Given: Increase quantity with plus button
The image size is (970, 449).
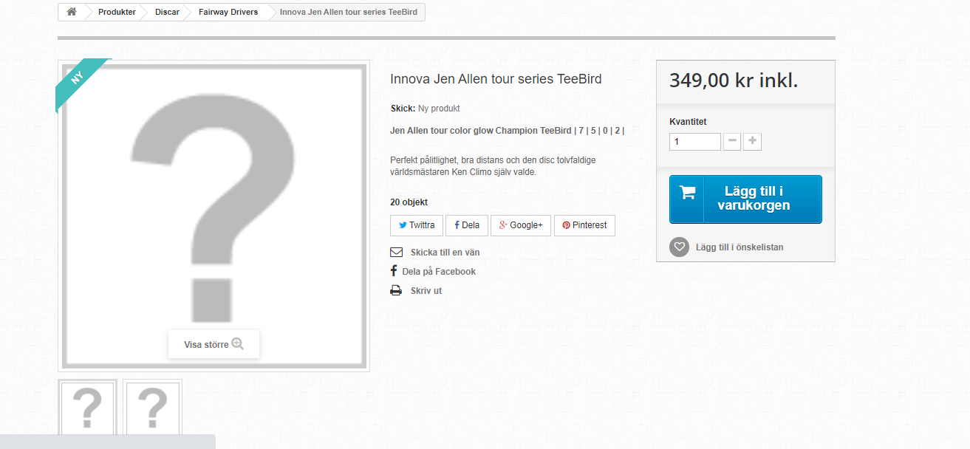Looking at the screenshot, I should point(753,142).
